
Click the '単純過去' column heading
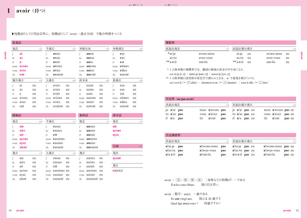[118, 49]
